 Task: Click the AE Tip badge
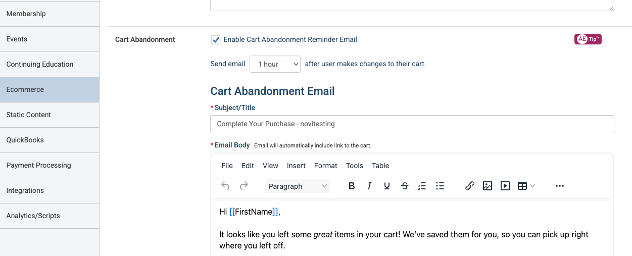[588, 39]
